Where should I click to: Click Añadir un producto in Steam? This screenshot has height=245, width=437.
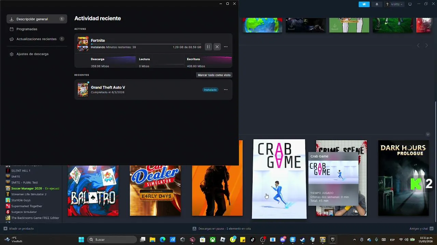[18, 229]
